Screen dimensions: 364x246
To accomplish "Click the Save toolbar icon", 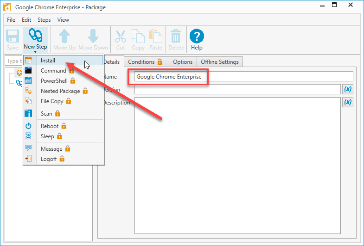I will point(13,37).
